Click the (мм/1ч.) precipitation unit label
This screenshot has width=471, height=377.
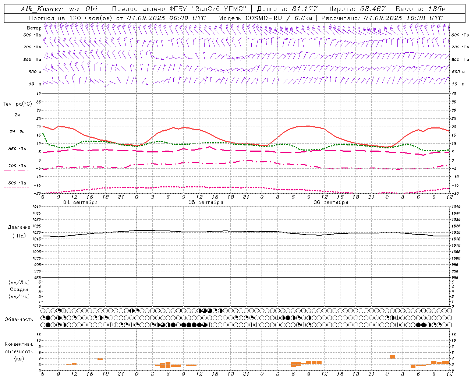[19, 296]
